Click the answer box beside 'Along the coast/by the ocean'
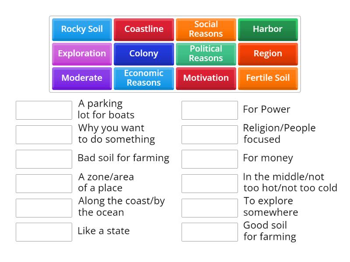 click(44, 207)
